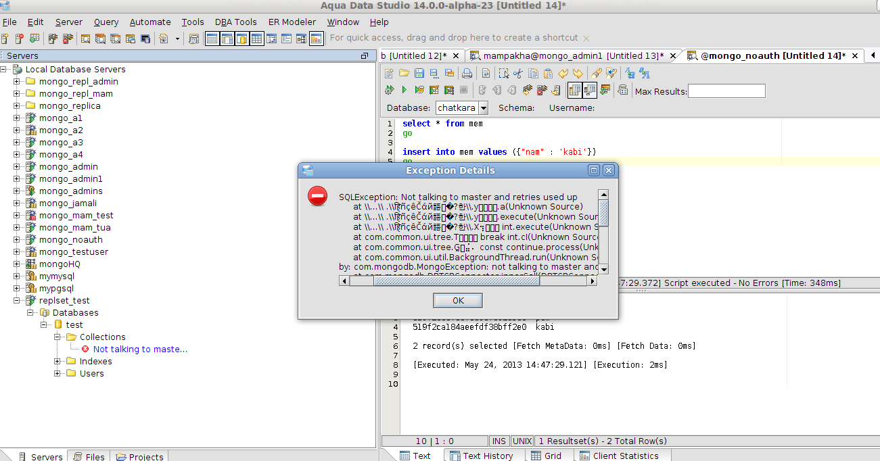The image size is (880, 461).
Task: Click the Paste clipboard icon
Action: tap(548, 73)
